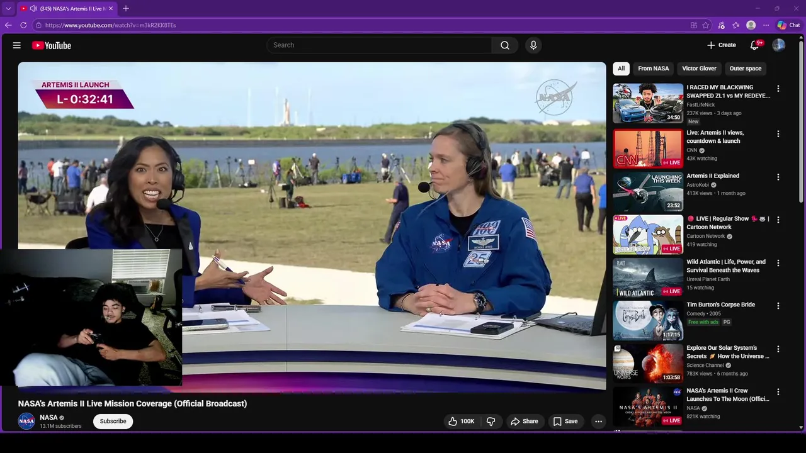Click the main Artemis II video player

pos(312,226)
